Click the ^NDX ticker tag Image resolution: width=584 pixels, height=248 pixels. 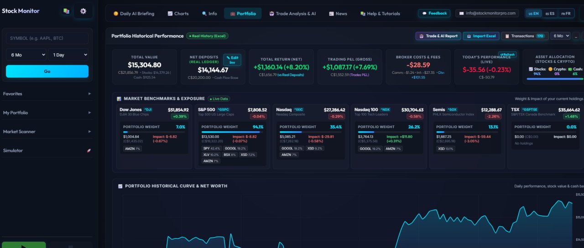385,109
